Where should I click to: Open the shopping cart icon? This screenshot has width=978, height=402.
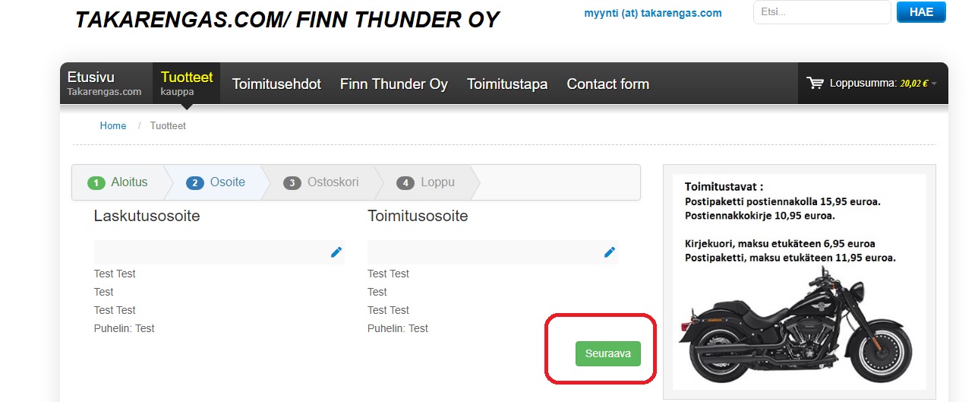(x=816, y=84)
